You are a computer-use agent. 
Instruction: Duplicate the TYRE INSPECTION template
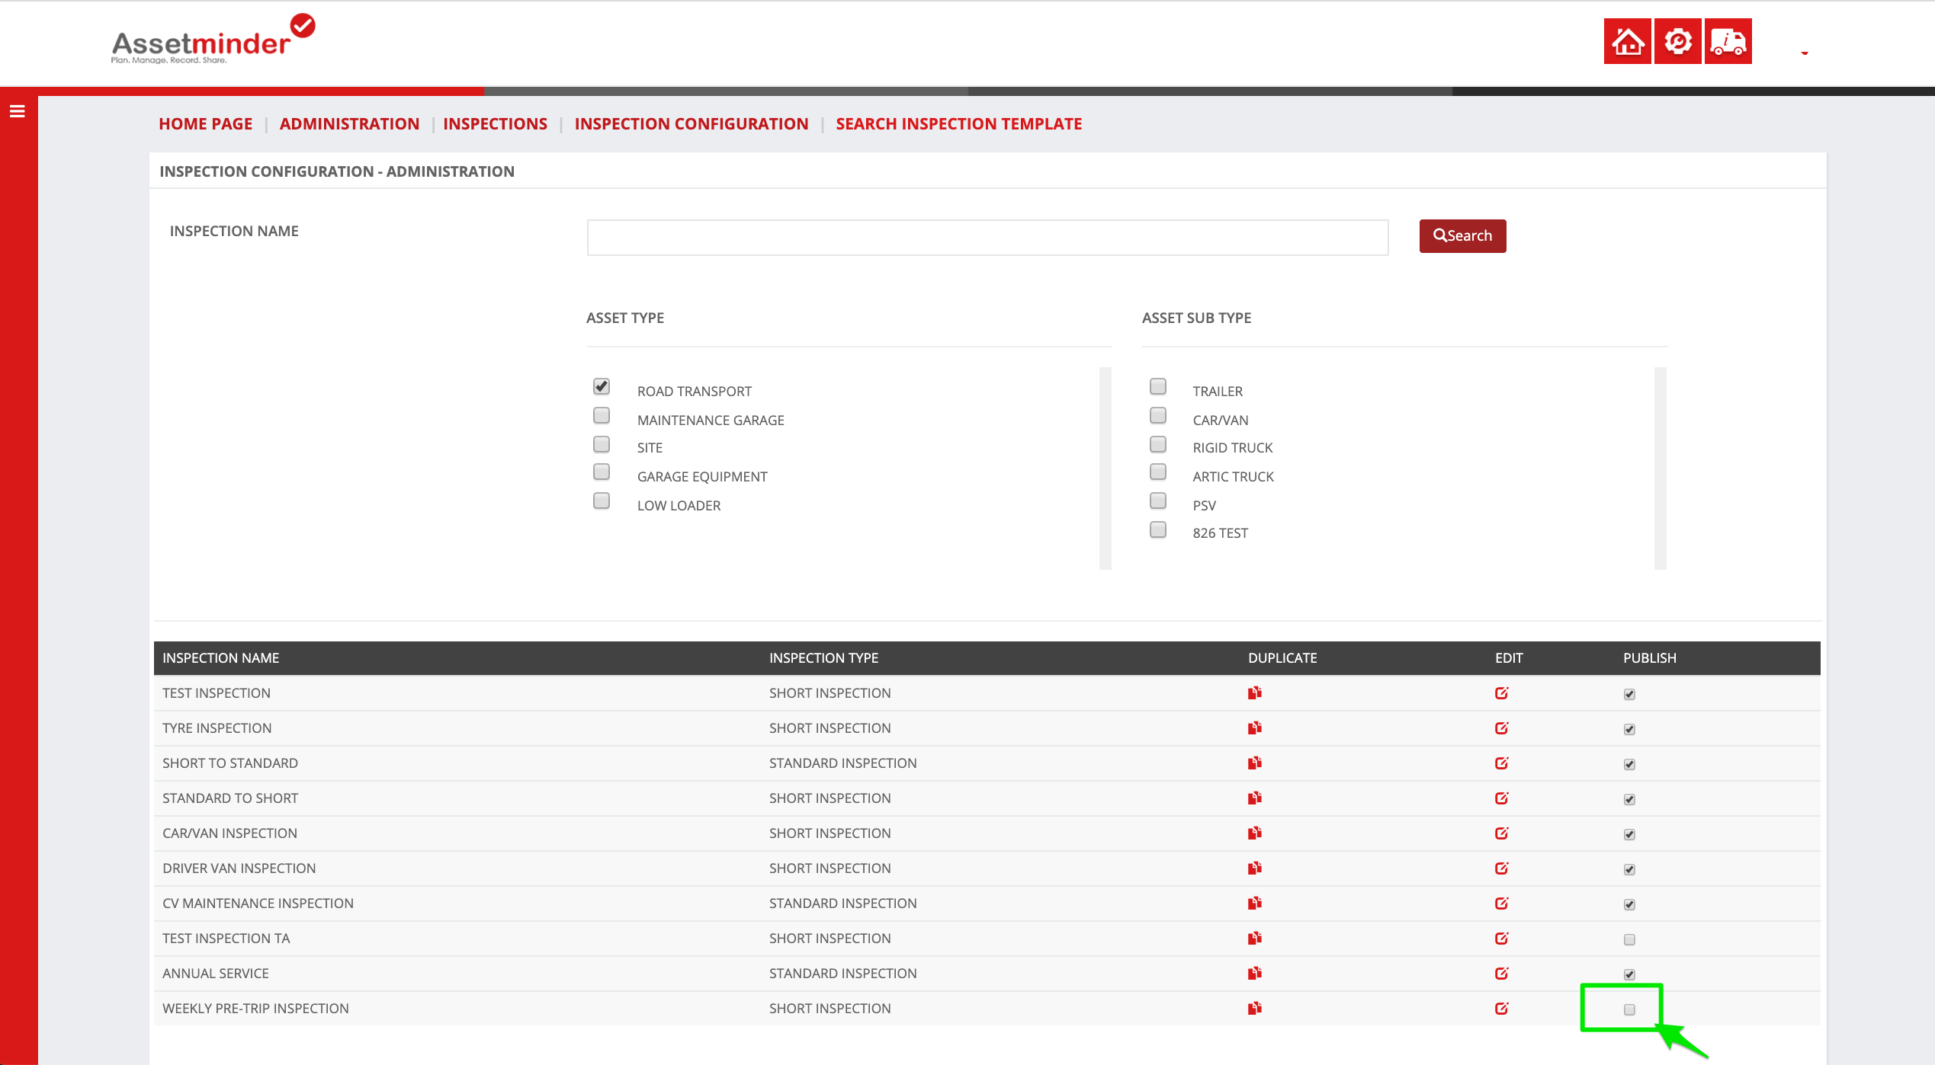click(x=1255, y=728)
